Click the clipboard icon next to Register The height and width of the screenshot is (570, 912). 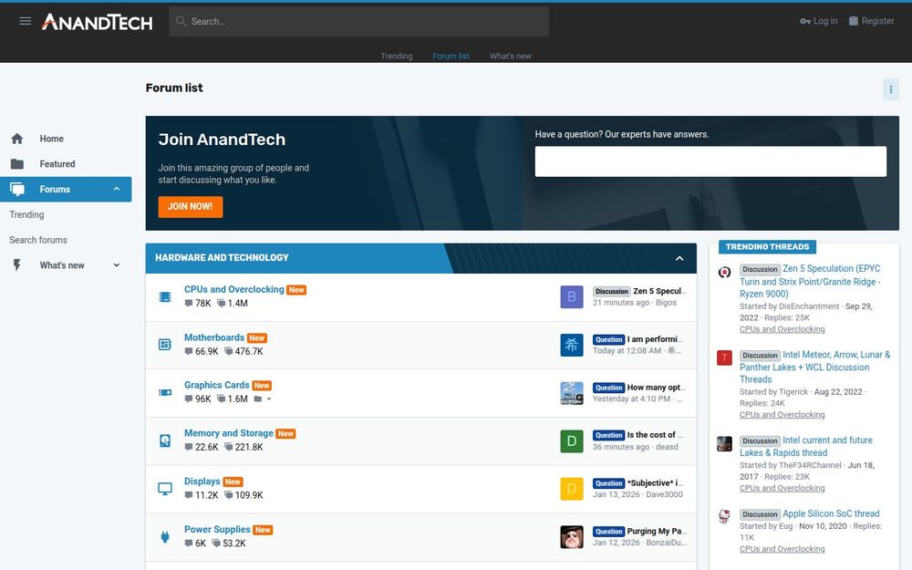pos(854,21)
